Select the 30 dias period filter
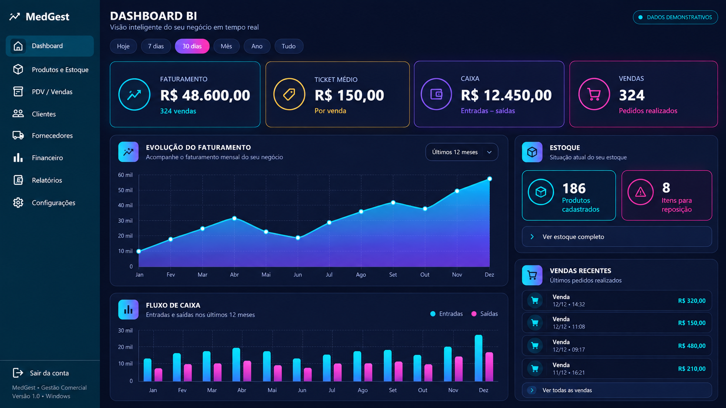Image resolution: width=726 pixels, height=408 pixels. point(192,46)
